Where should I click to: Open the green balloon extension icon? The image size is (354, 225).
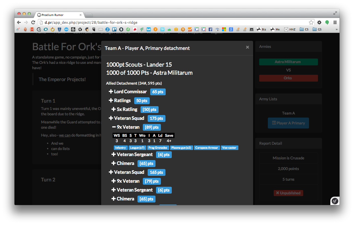(327, 23)
